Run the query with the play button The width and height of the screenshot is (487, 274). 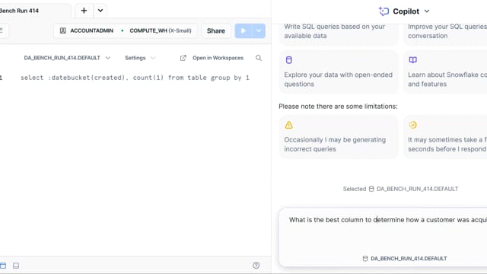[x=243, y=30]
